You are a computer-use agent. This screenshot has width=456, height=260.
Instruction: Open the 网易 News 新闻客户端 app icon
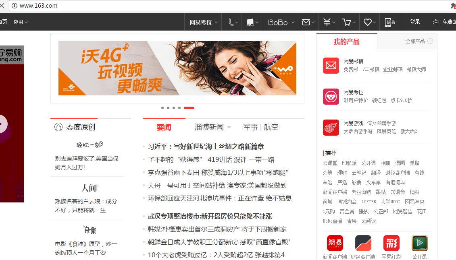tap(335, 243)
